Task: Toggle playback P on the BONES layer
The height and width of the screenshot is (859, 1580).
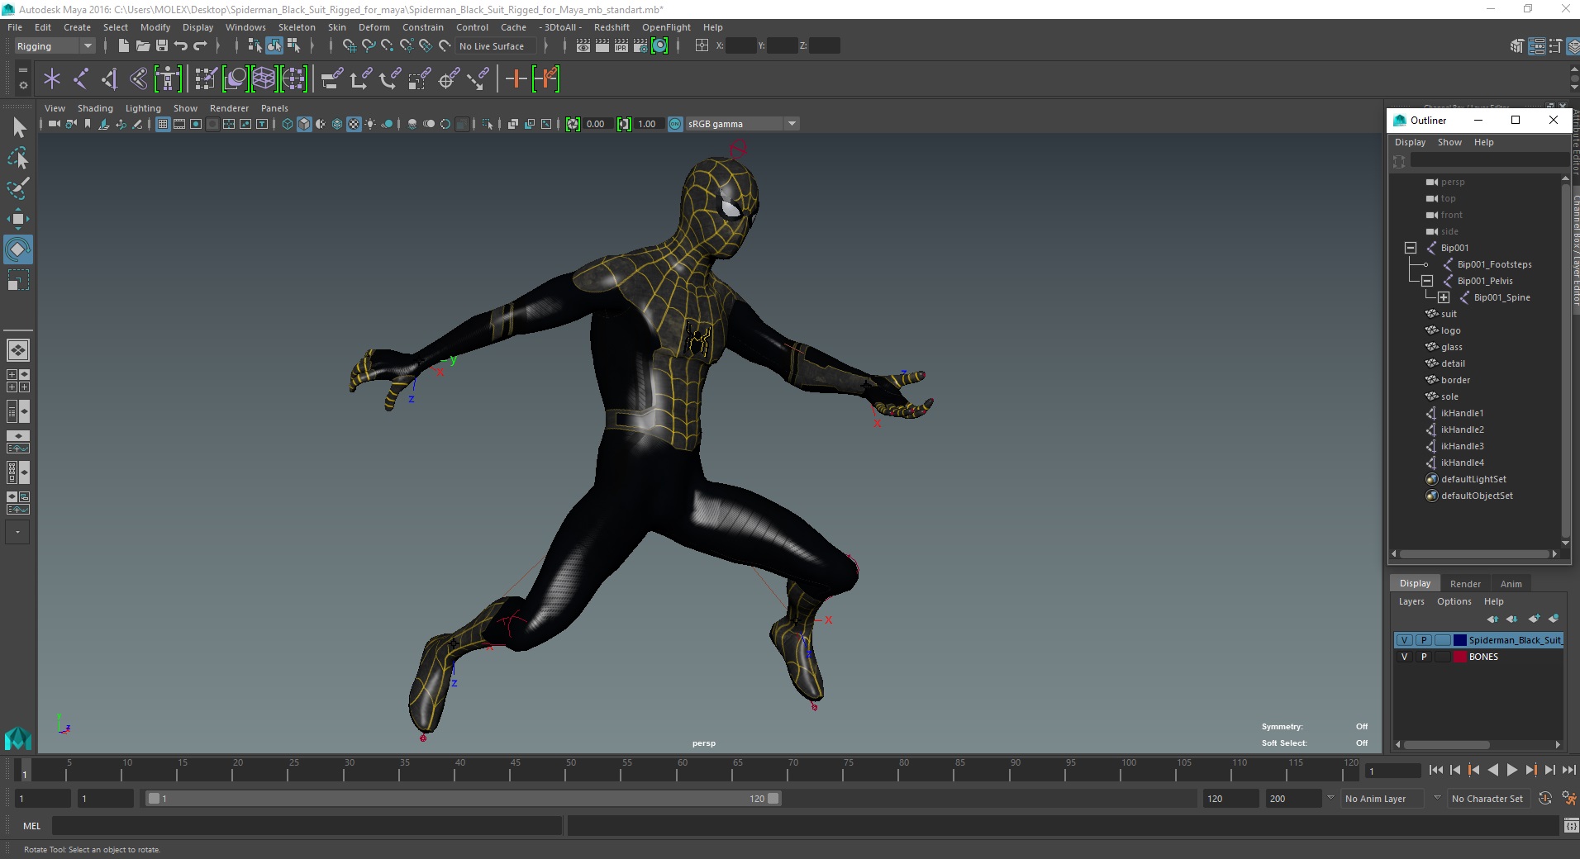Action: click(1423, 657)
